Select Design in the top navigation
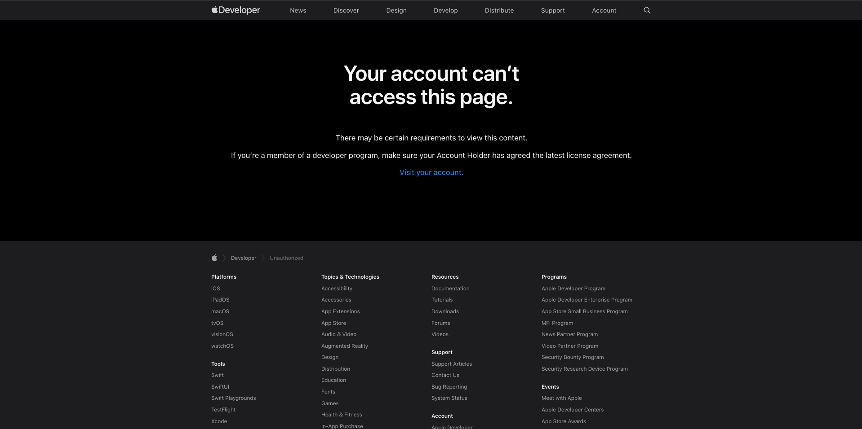 (x=396, y=10)
